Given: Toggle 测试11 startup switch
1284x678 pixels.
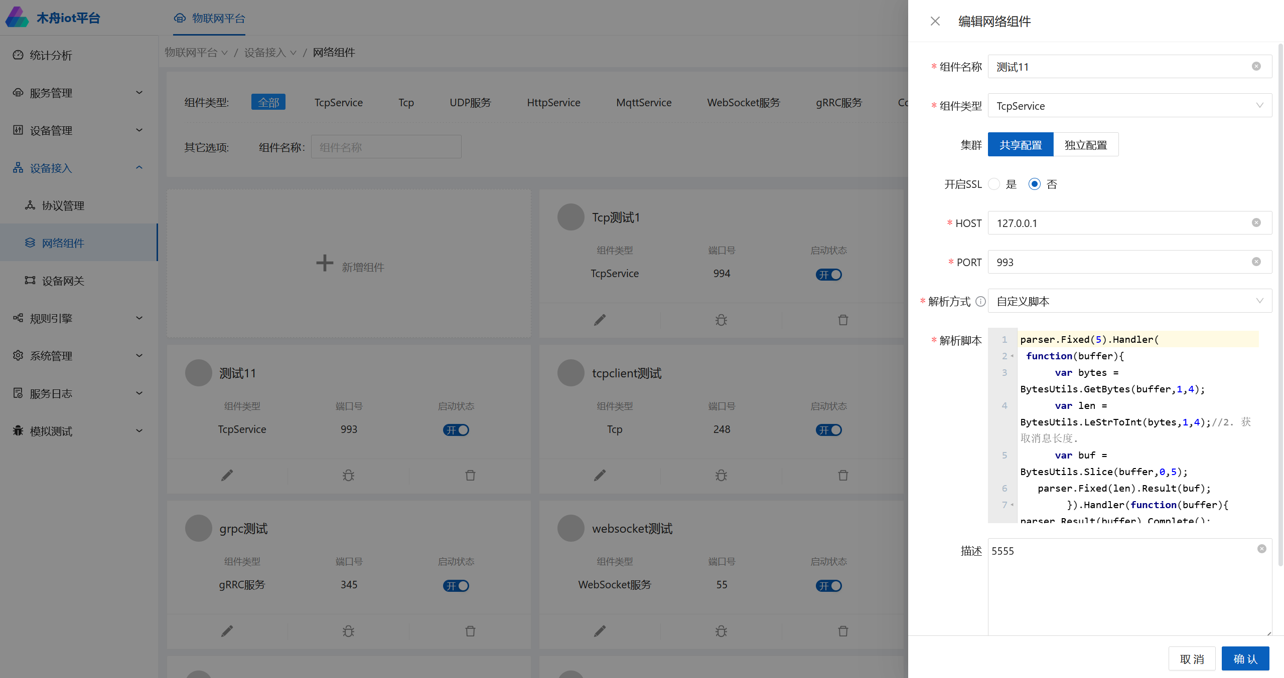Looking at the screenshot, I should point(456,430).
